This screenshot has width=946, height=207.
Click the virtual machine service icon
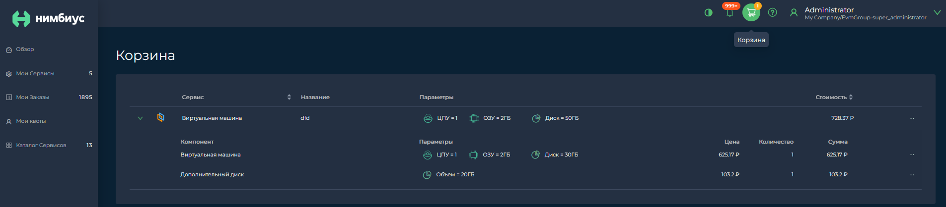[x=160, y=117]
